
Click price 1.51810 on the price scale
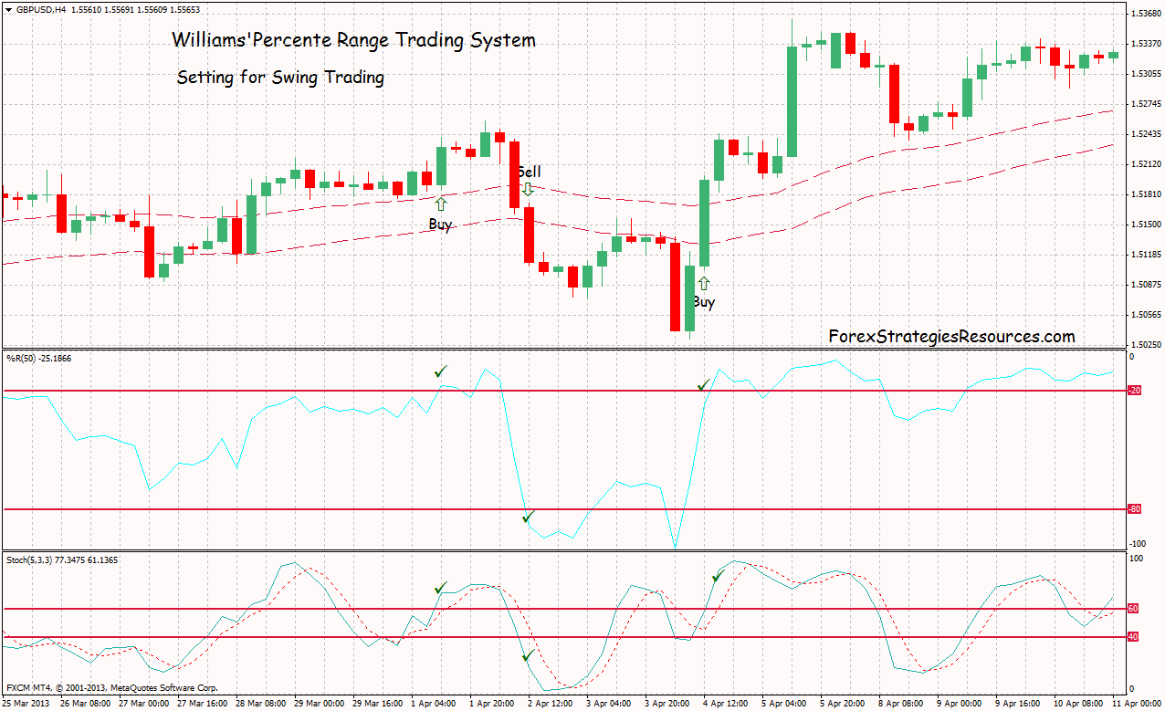coord(1145,194)
